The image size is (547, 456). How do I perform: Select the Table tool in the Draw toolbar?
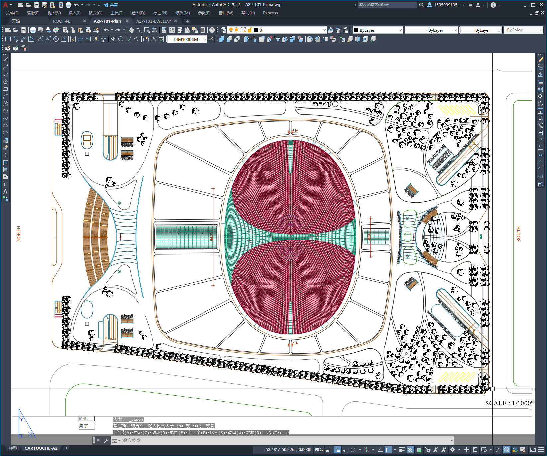(x=5, y=184)
